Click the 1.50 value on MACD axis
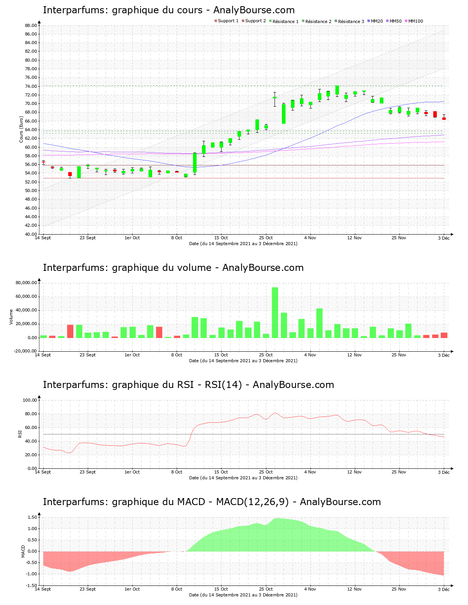 pos(32,517)
